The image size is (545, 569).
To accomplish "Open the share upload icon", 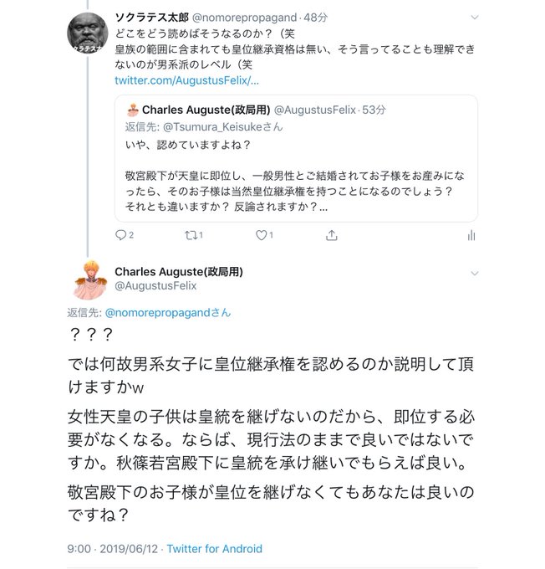I will 331,235.
